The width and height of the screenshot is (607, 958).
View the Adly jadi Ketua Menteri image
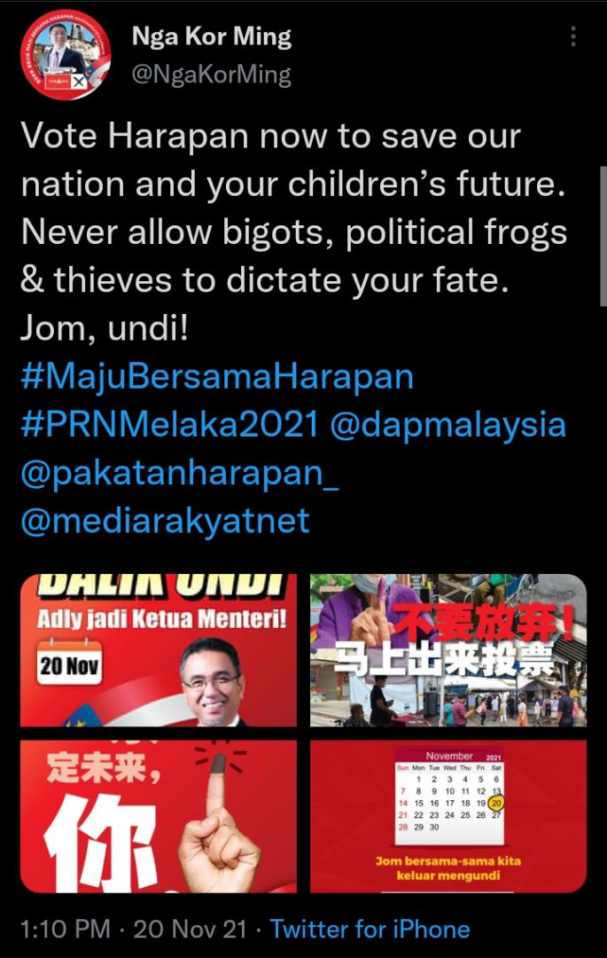159,650
